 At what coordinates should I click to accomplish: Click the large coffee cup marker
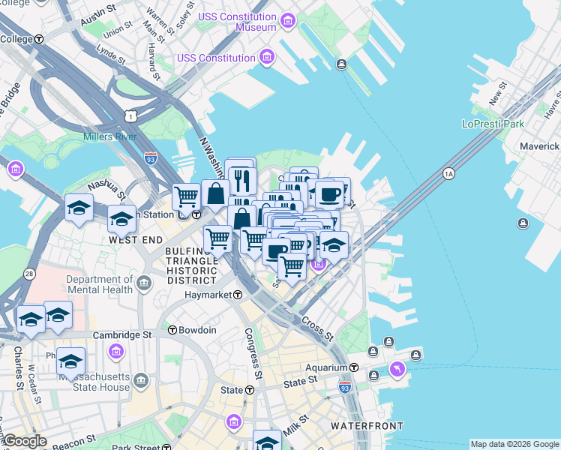click(x=329, y=195)
